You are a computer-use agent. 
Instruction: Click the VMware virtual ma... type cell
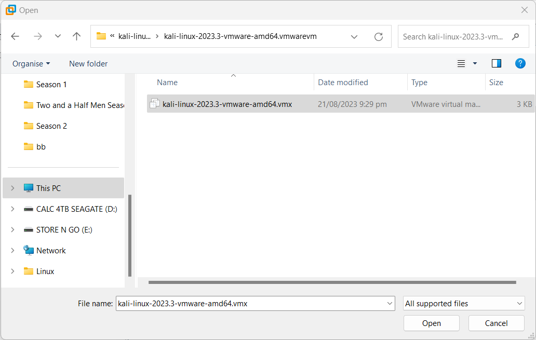(446, 104)
